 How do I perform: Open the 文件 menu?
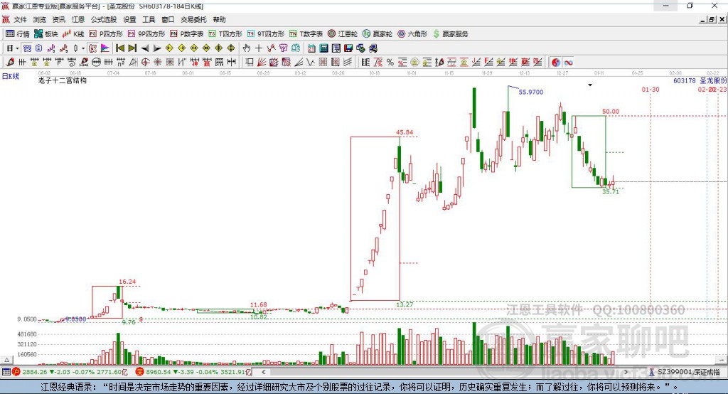pyautogui.click(x=20, y=19)
